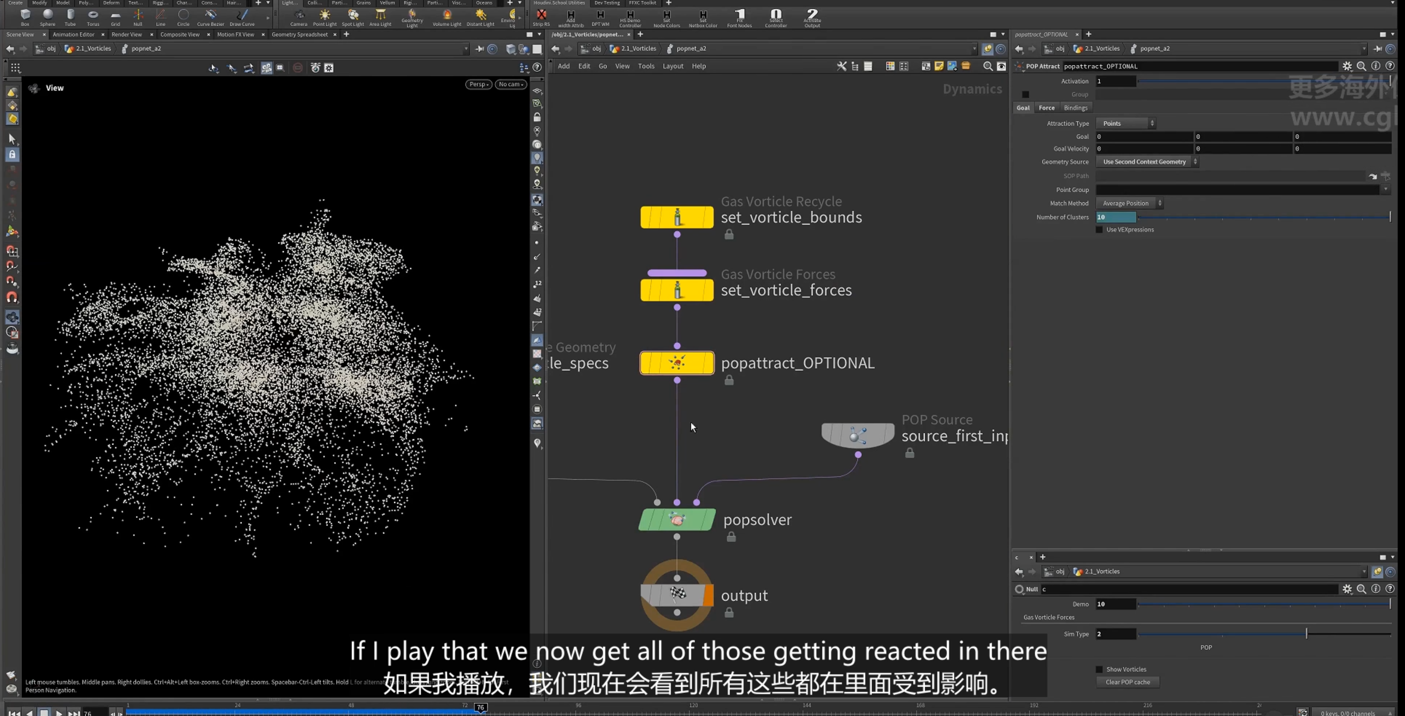Expand the Geometry Source dropdown

[x=1147, y=162]
